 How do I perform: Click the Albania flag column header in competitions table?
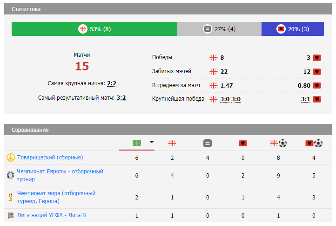click(242, 143)
